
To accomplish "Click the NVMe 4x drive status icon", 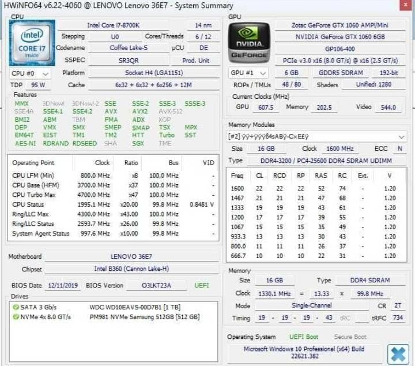I will click(x=16, y=317).
